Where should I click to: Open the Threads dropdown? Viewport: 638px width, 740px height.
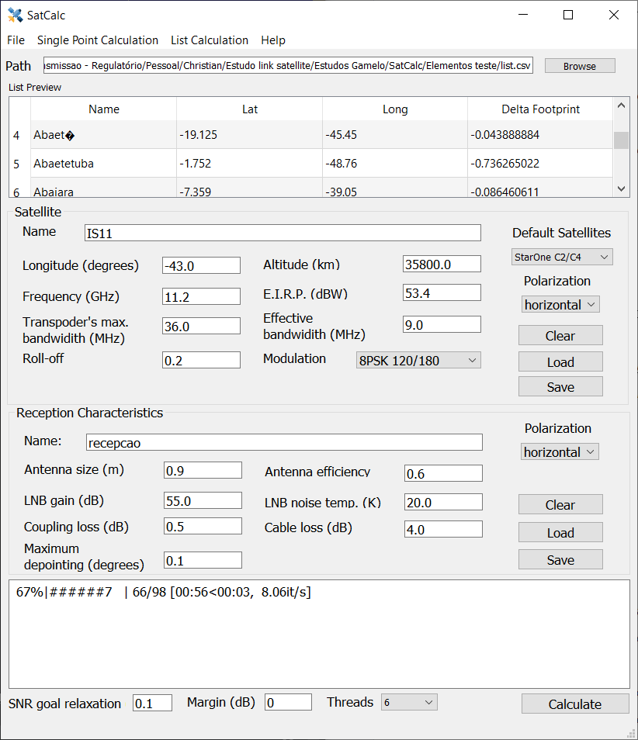coord(410,702)
